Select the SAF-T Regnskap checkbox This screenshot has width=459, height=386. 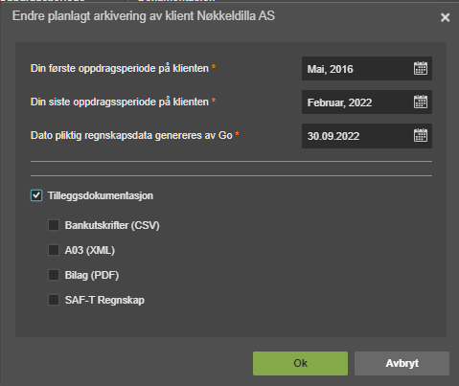click(x=54, y=300)
